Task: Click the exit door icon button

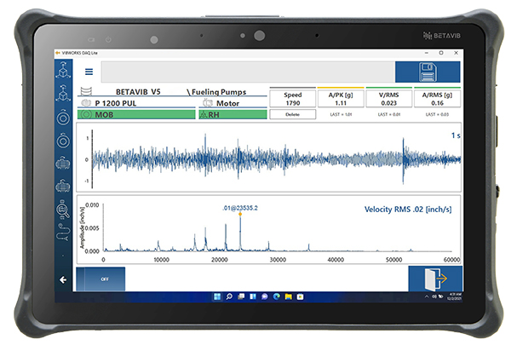Action: 435,279
